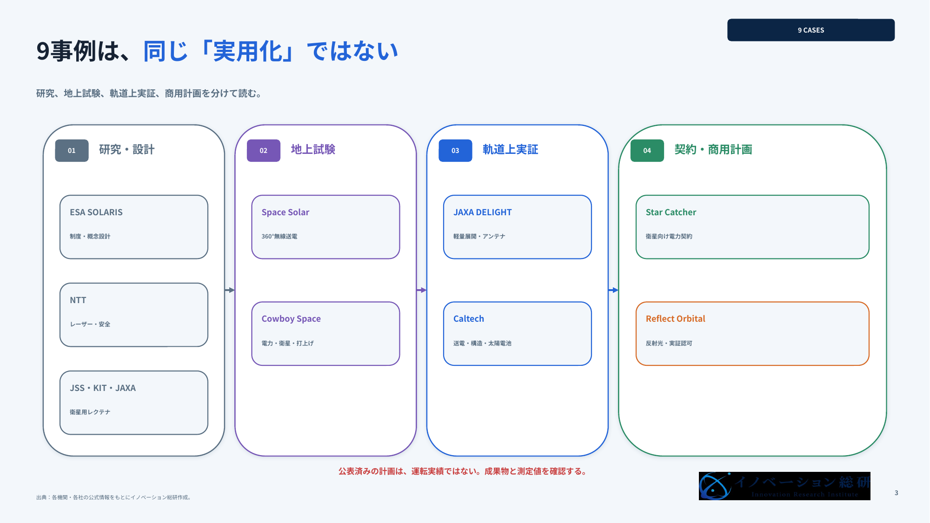The image size is (930, 523).
Task: Click the "JAXA DELIGHT" card title
Action: [483, 212]
